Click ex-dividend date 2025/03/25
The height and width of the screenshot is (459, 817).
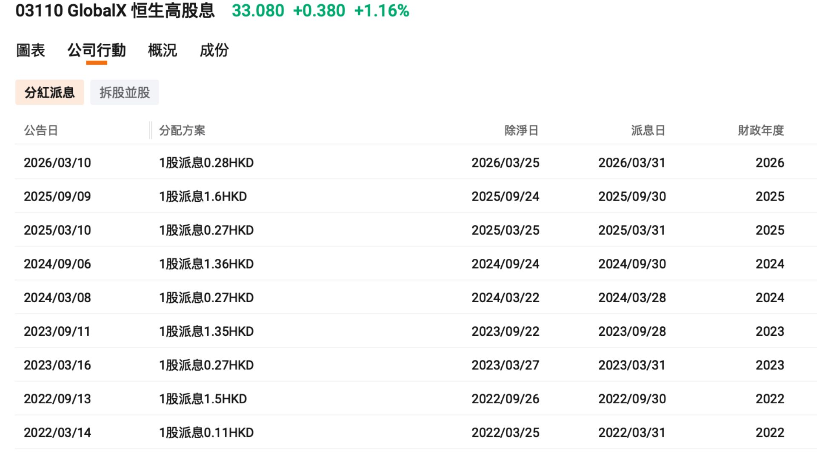[x=506, y=230]
